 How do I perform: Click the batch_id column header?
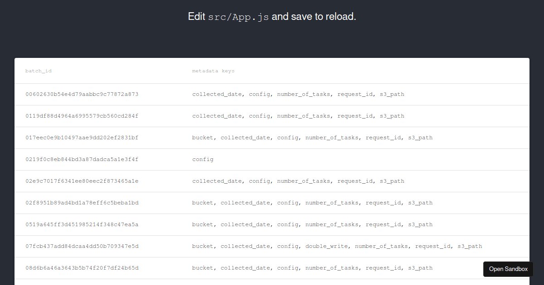coord(39,71)
